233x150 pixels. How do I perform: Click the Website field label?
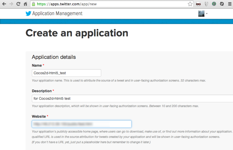click(39, 117)
